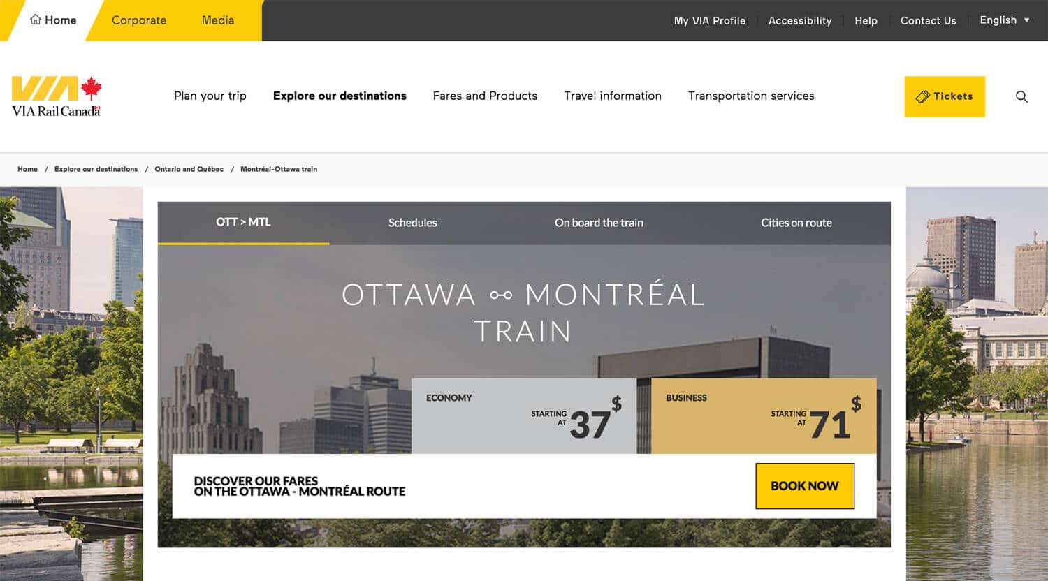Image resolution: width=1048 pixels, height=581 pixels.
Task: Open Fares and Products menu
Action: [485, 96]
